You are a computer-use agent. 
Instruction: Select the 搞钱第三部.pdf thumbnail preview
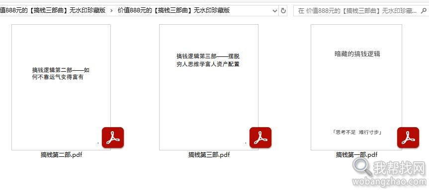coord(209,87)
